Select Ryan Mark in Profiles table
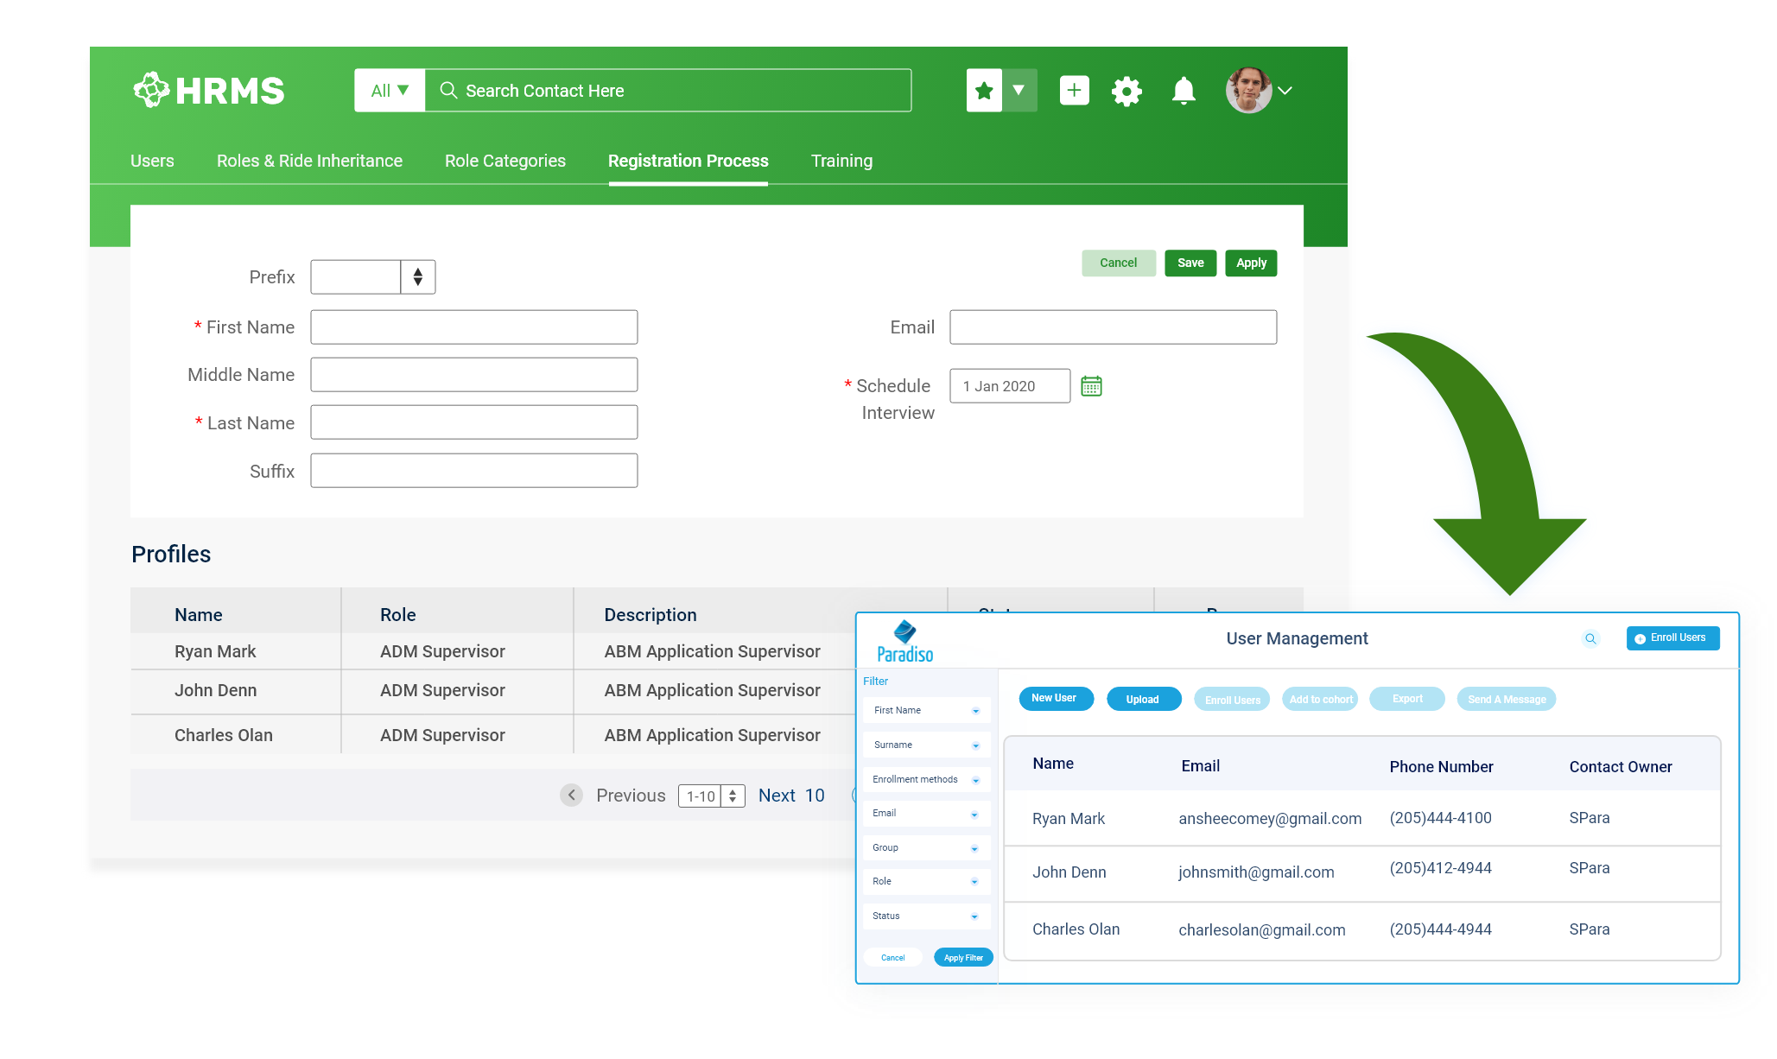The width and height of the screenshot is (1777, 1059). pyautogui.click(x=215, y=651)
